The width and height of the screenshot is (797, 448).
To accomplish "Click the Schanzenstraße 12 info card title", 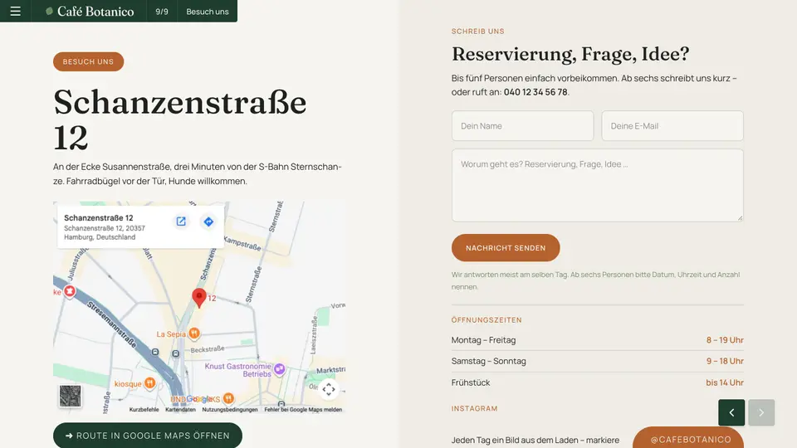I will coord(99,218).
